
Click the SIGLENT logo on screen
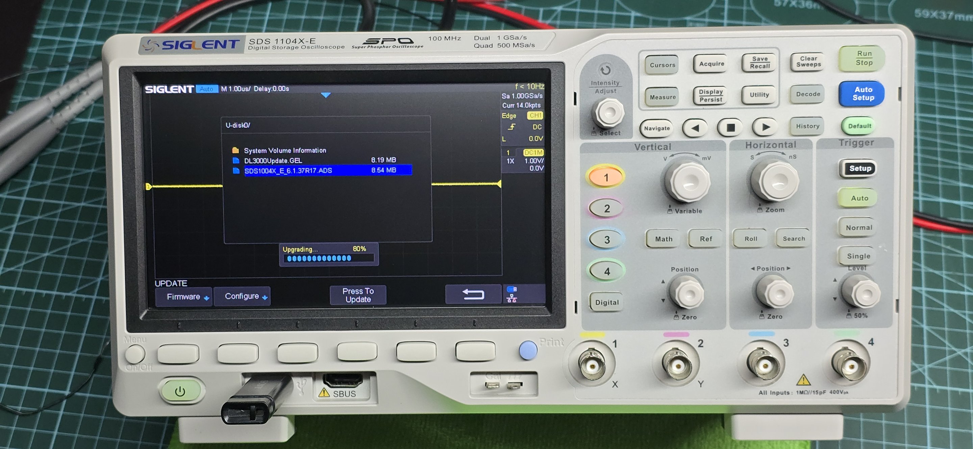pyautogui.click(x=169, y=89)
